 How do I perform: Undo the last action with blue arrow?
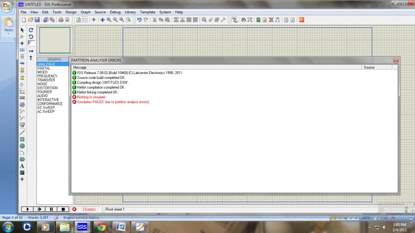tap(139, 20)
